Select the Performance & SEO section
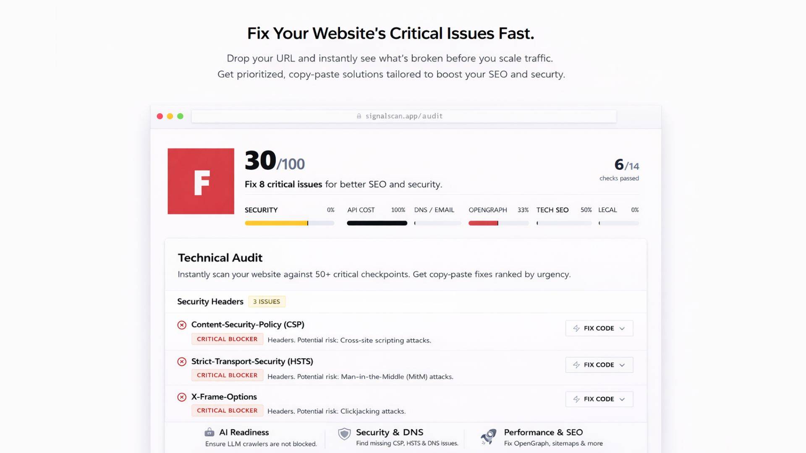 [543, 432]
